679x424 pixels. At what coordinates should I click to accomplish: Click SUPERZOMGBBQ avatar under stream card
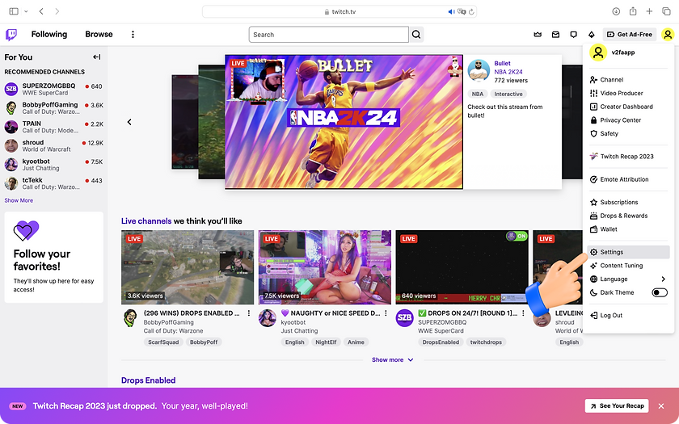pos(404,318)
